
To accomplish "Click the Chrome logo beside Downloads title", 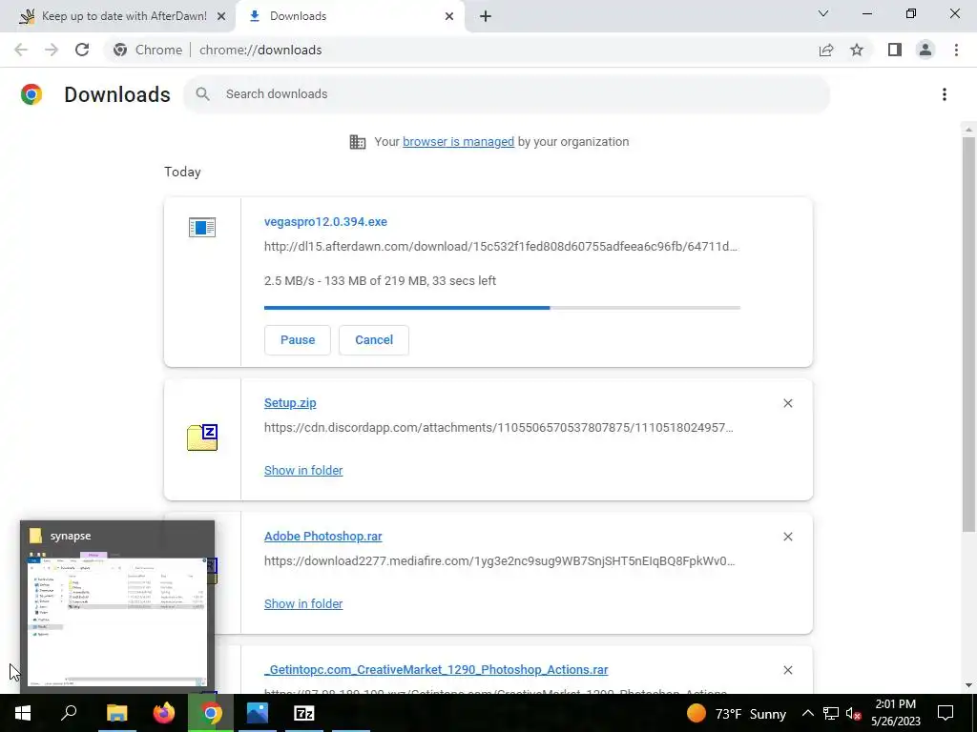I will (31, 94).
